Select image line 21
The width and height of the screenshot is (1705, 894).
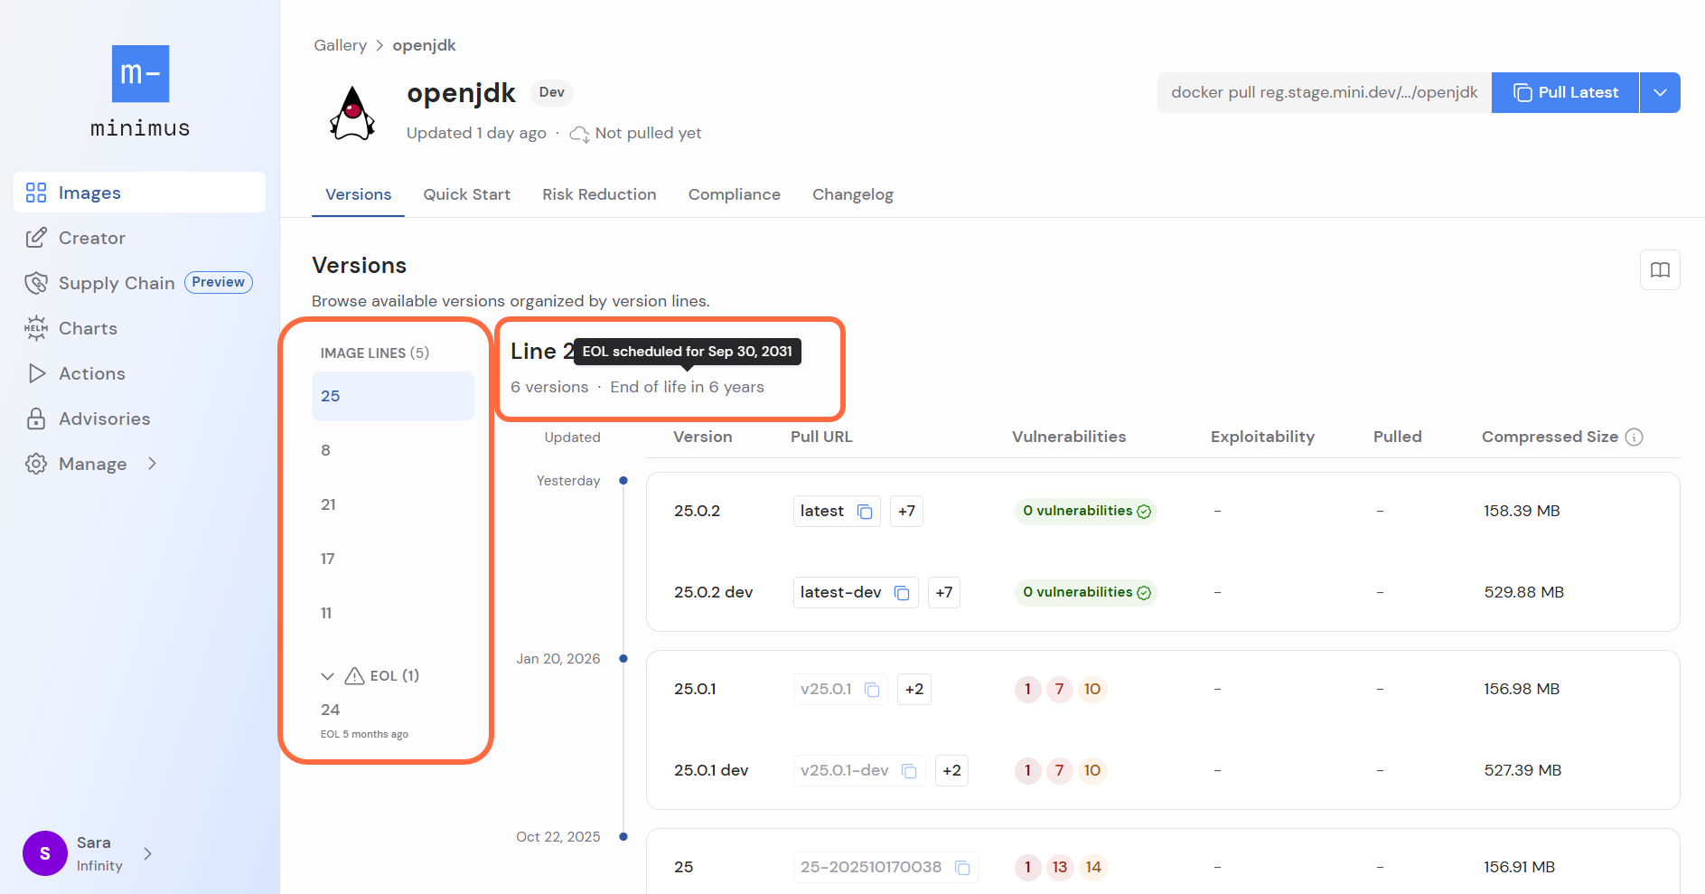tap(393, 504)
